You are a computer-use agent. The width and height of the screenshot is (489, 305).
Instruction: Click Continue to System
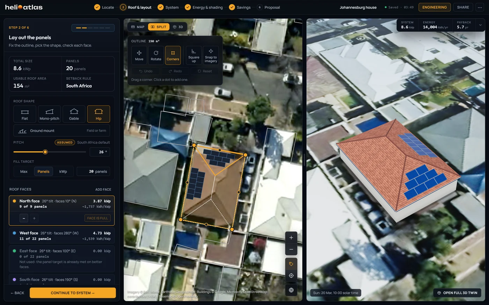pos(73,293)
